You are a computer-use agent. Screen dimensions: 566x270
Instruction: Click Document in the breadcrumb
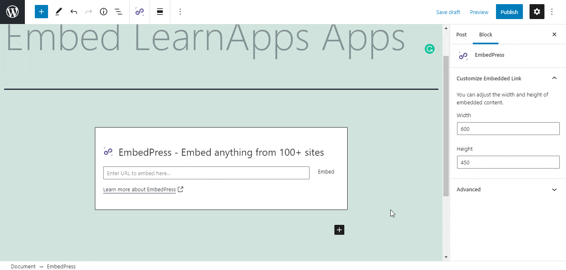(23, 266)
